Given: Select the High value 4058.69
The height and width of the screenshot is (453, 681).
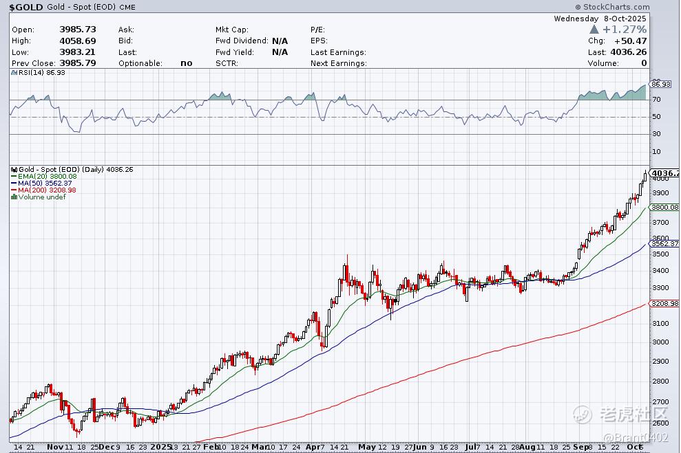Looking at the screenshot, I should point(78,41).
